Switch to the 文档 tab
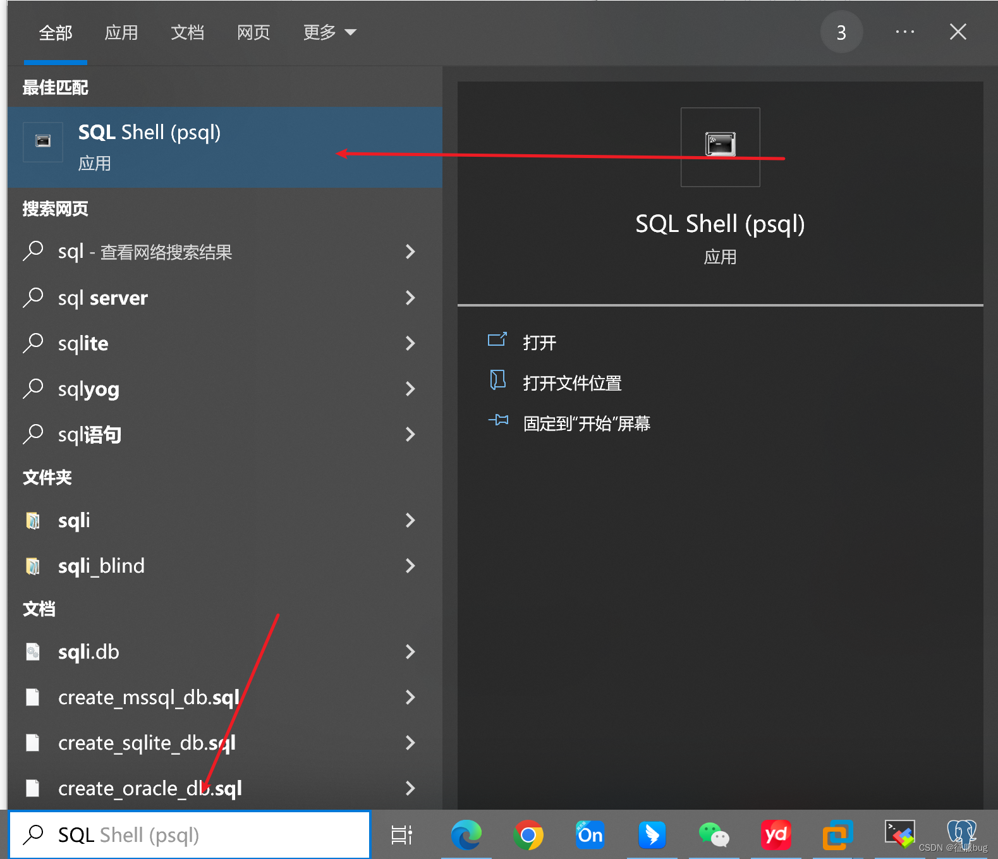Screen dimensions: 998x859 (187, 33)
